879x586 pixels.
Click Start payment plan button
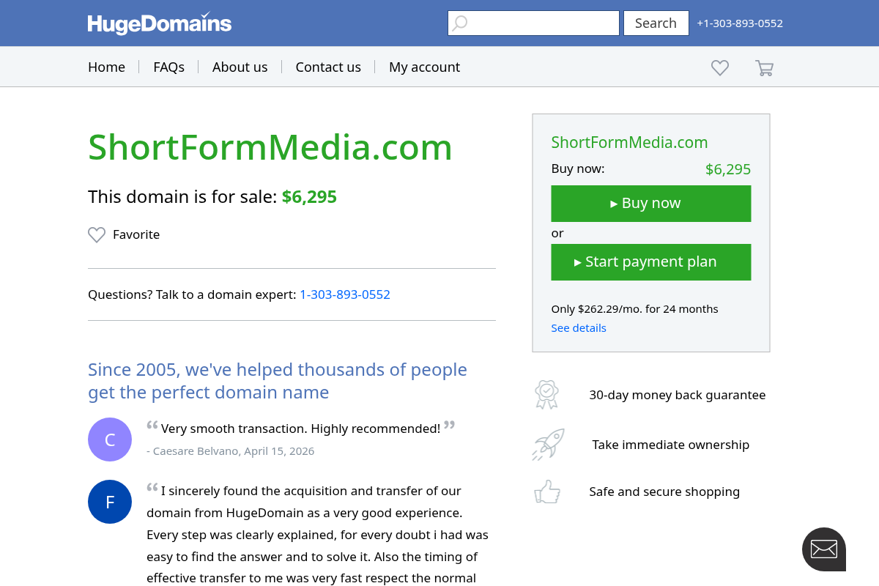pyautogui.click(x=650, y=262)
